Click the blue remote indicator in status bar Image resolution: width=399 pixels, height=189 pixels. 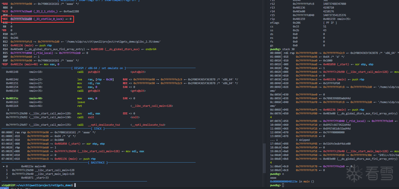pos(4,188)
